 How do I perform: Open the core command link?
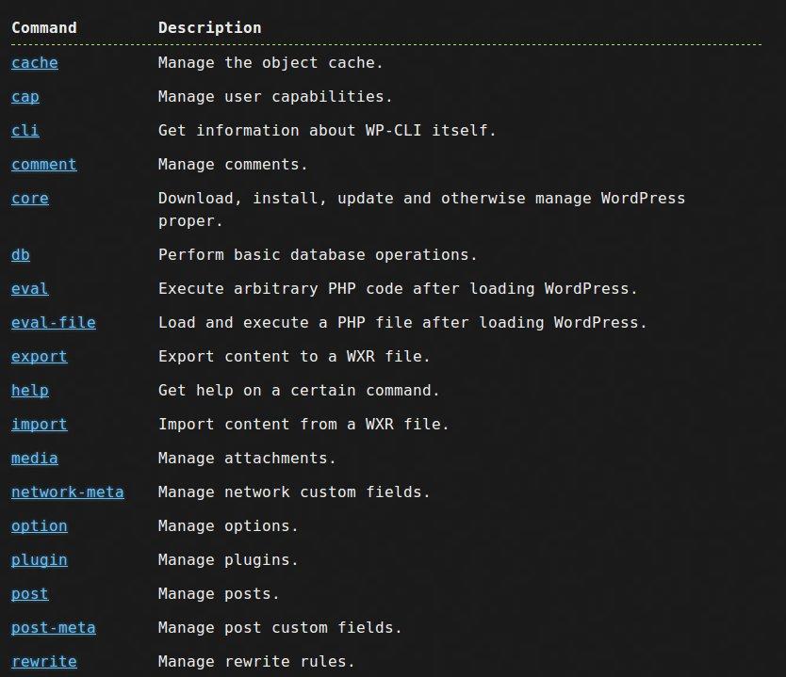(30, 199)
